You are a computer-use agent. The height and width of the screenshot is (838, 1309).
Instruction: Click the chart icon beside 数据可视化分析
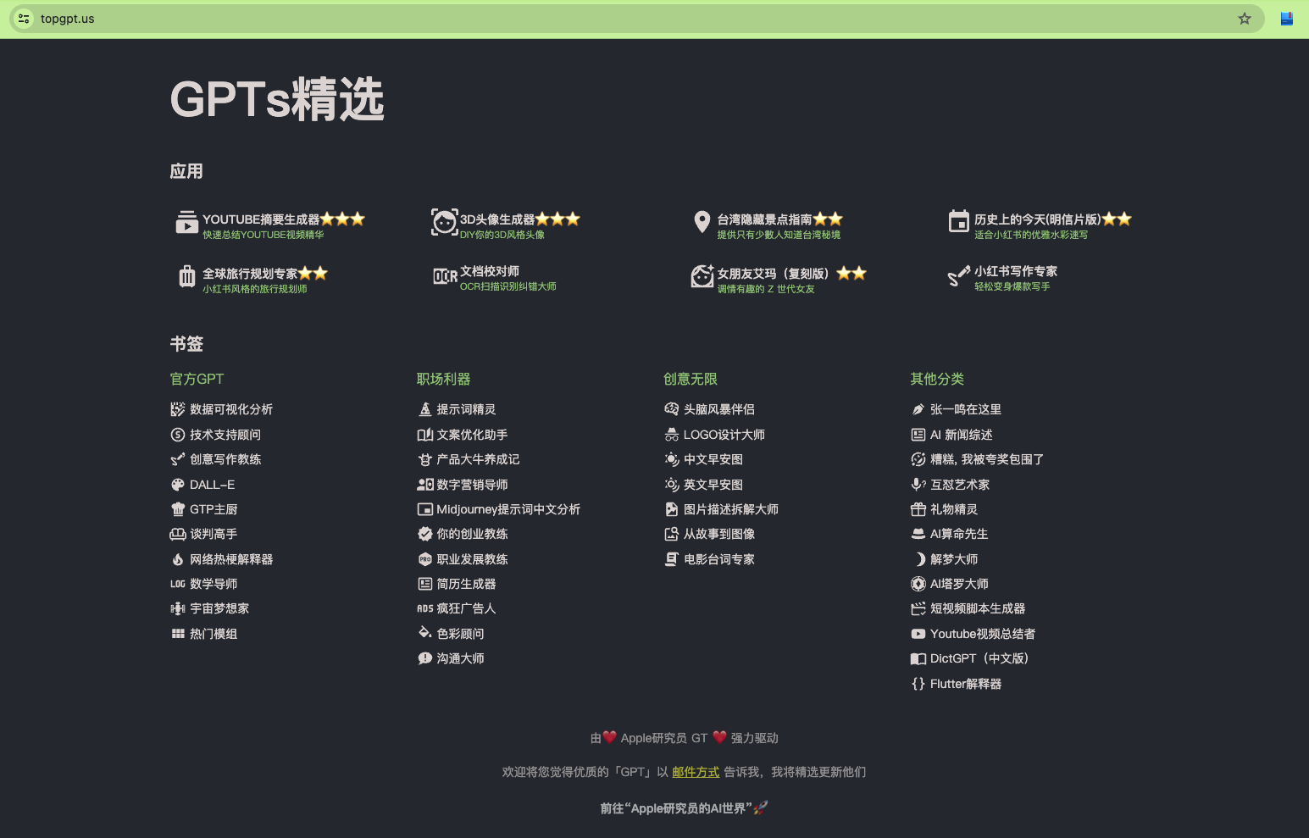(178, 409)
